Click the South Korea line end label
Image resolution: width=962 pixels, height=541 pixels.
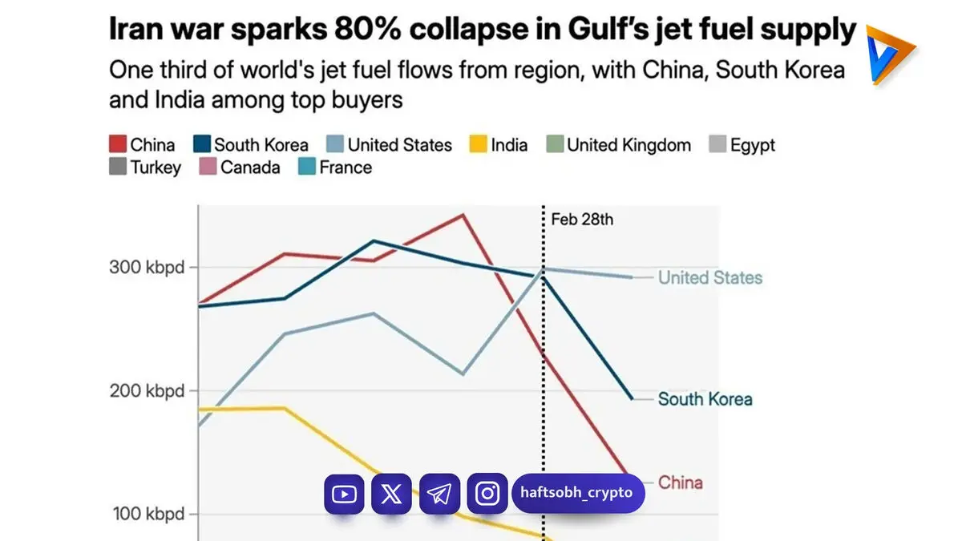705,399
